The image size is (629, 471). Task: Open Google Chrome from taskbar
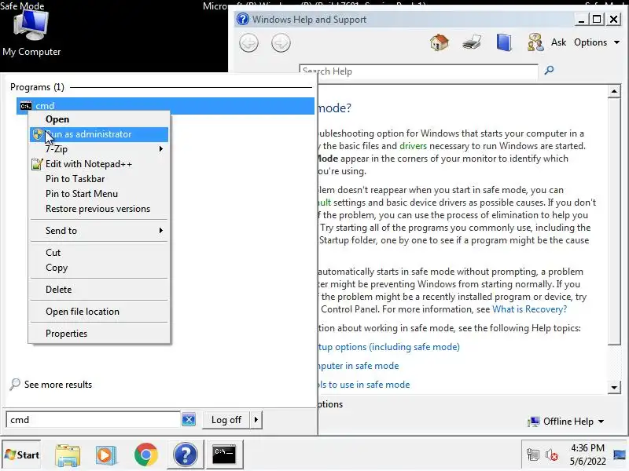click(x=146, y=455)
